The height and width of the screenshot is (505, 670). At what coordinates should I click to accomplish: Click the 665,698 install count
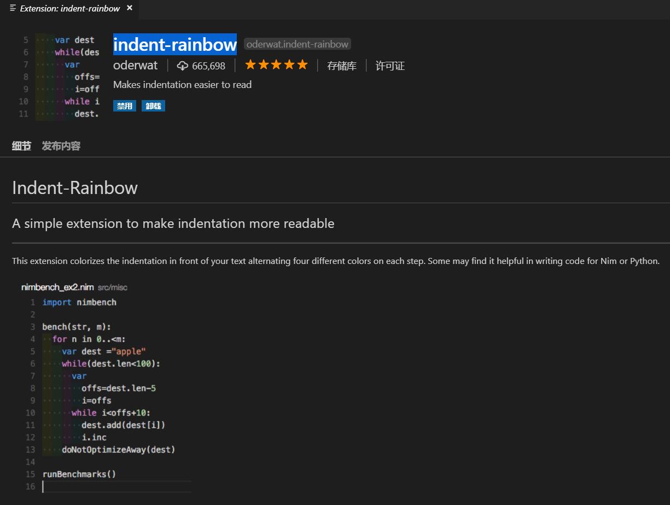(x=208, y=66)
